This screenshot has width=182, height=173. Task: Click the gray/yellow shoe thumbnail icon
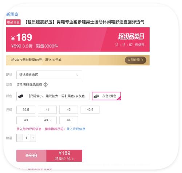click(96, 96)
